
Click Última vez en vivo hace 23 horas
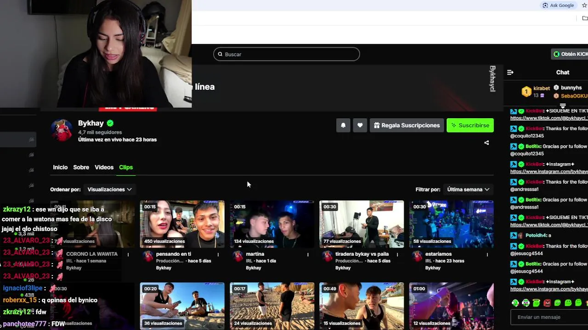click(117, 140)
